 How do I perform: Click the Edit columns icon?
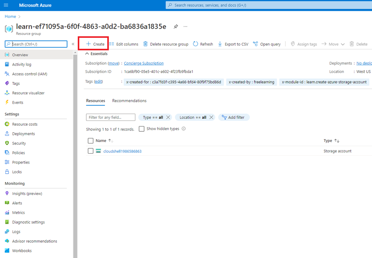(x=112, y=44)
